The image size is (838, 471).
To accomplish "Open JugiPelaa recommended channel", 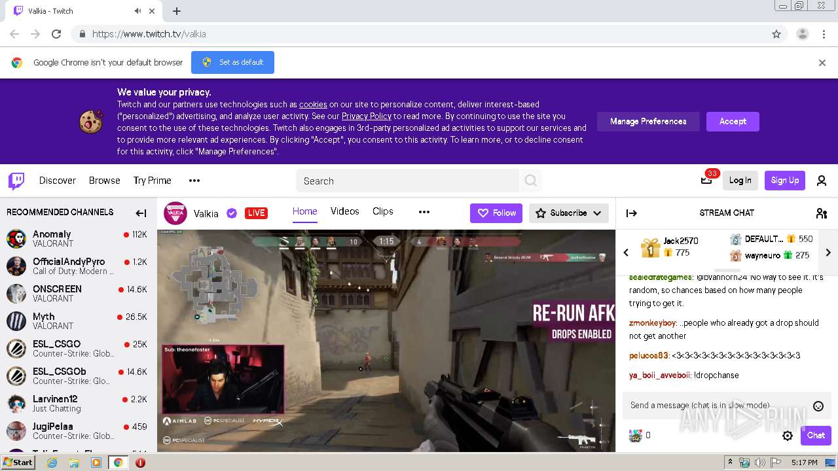I will point(77,431).
